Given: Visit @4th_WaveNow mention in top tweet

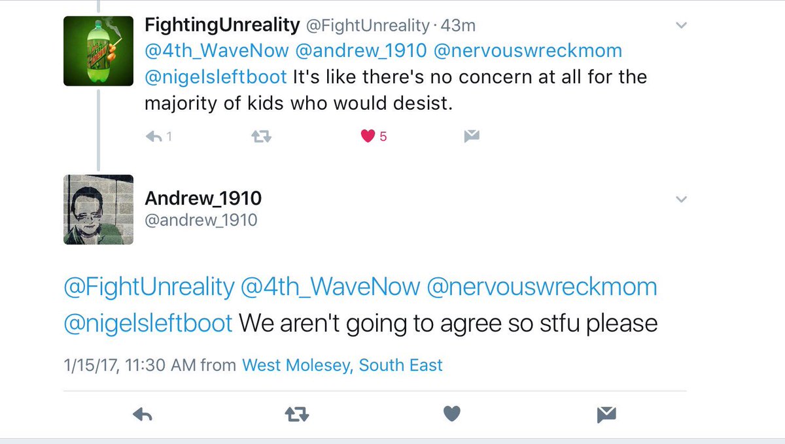Looking at the screenshot, I should tap(216, 50).
